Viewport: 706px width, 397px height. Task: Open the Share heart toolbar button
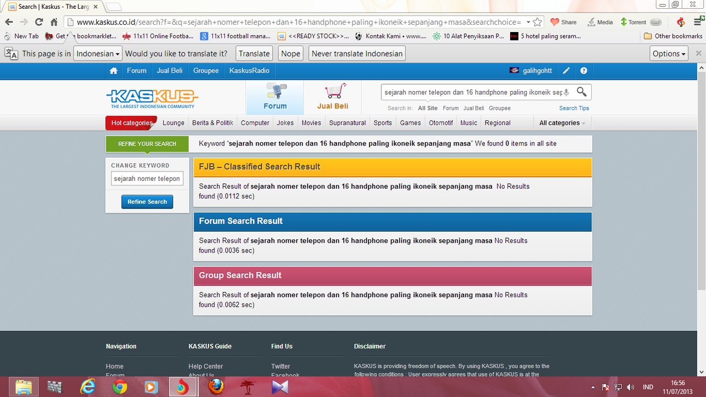[x=563, y=22]
